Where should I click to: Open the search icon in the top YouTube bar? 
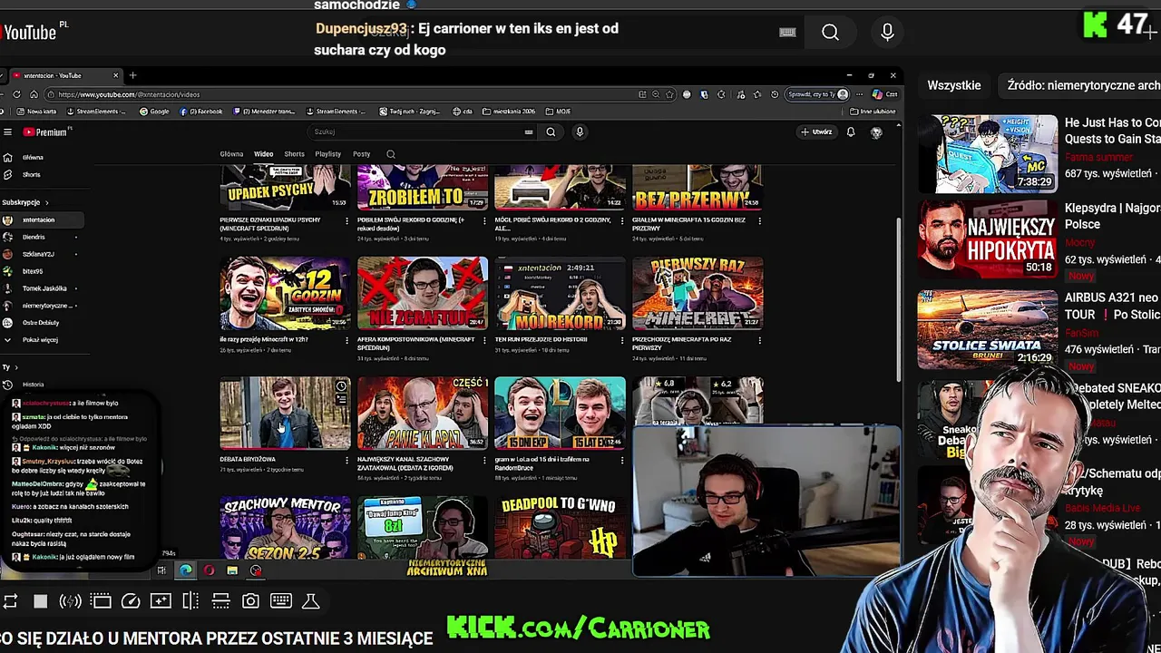tap(830, 33)
